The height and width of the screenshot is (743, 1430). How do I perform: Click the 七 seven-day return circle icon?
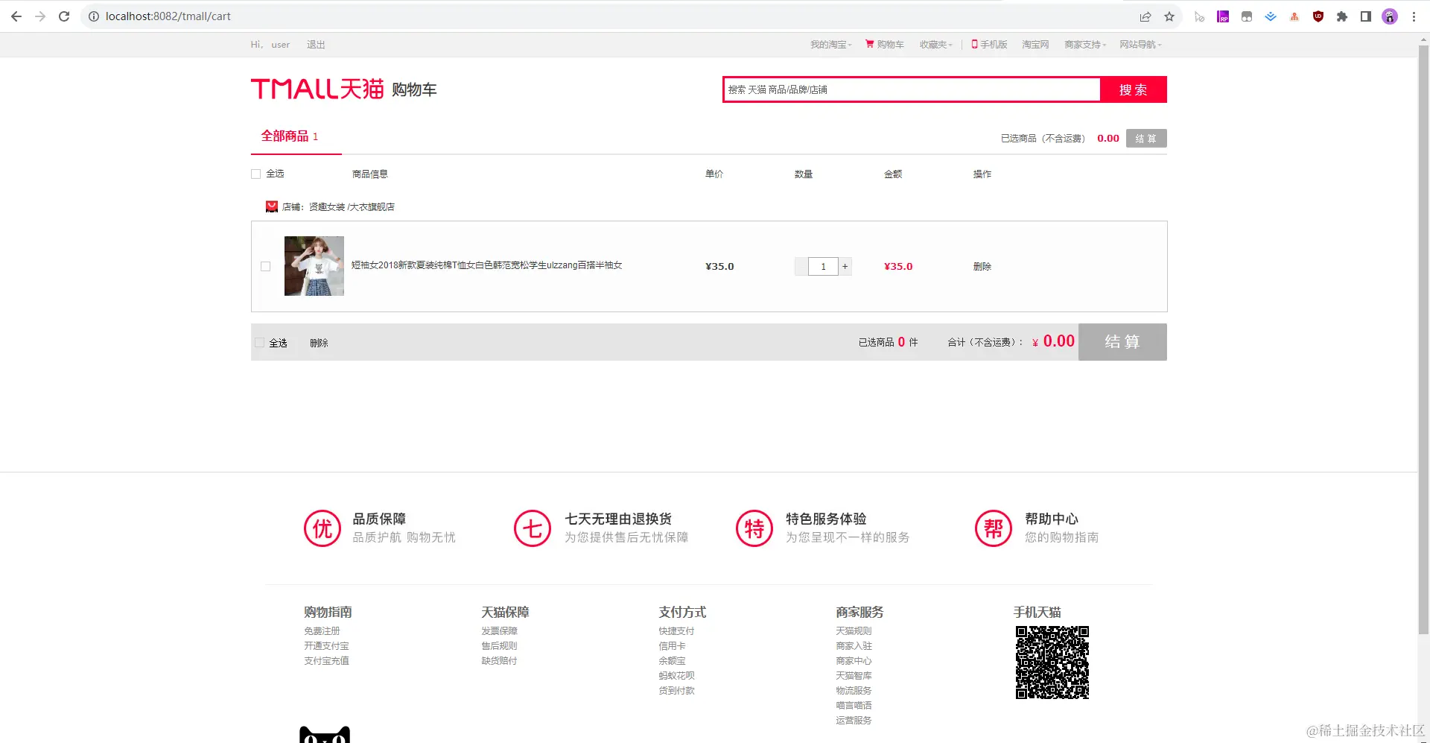click(533, 528)
